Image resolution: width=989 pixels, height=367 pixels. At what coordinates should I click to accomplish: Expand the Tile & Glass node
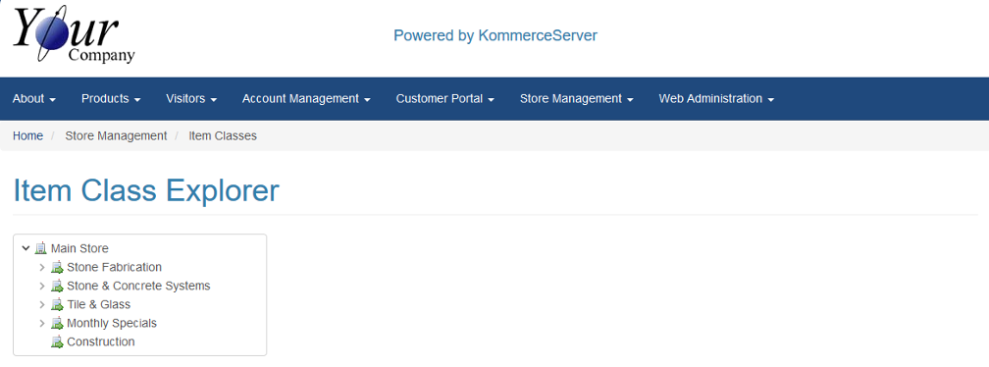point(41,304)
